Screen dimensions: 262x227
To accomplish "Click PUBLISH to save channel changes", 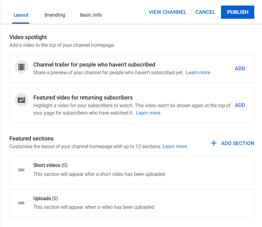I will [237, 12].
